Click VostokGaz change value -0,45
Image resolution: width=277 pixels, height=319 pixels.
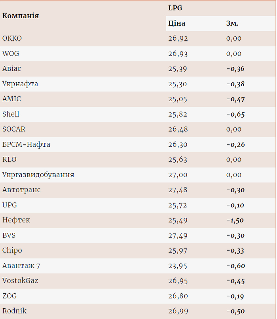tap(235, 281)
